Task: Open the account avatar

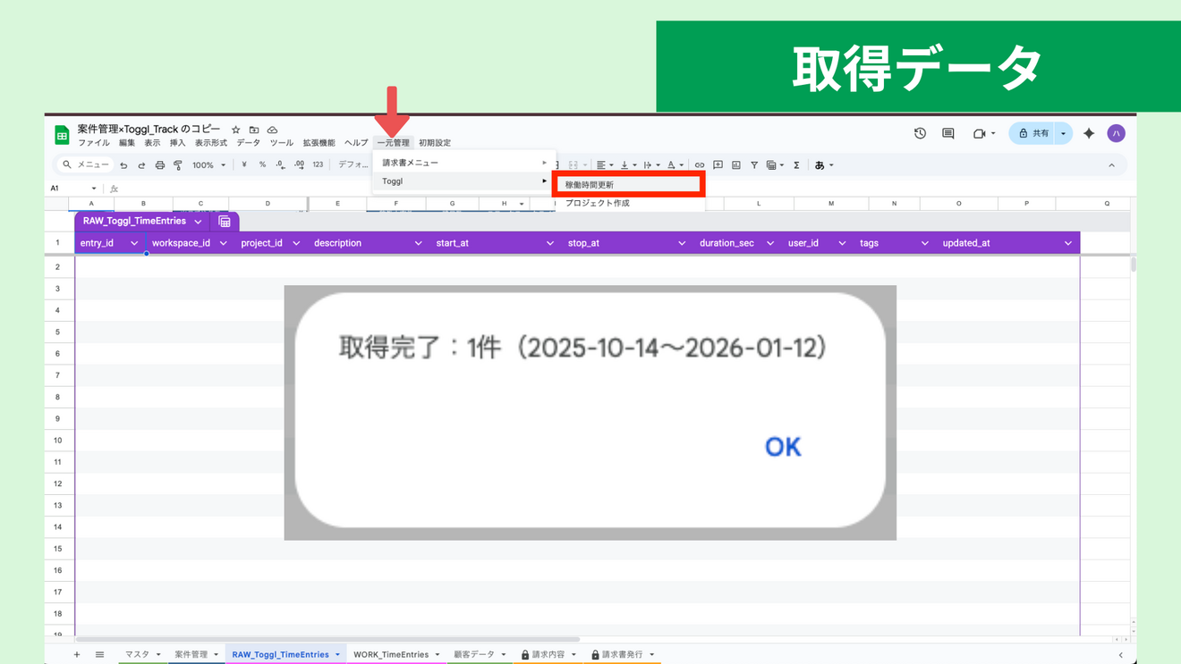Action: pyautogui.click(x=1116, y=133)
